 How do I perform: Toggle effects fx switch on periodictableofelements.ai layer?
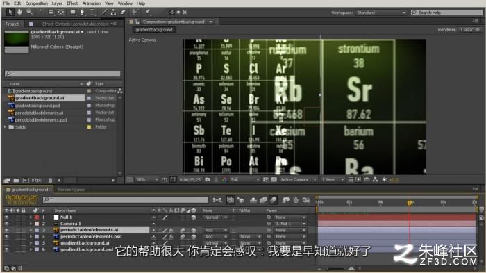coord(171,230)
